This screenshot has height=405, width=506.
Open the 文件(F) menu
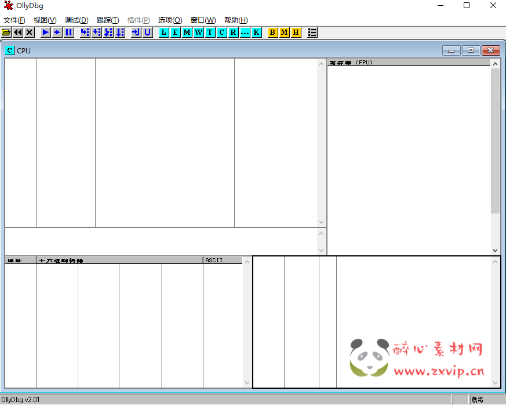[x=14, y=20]
